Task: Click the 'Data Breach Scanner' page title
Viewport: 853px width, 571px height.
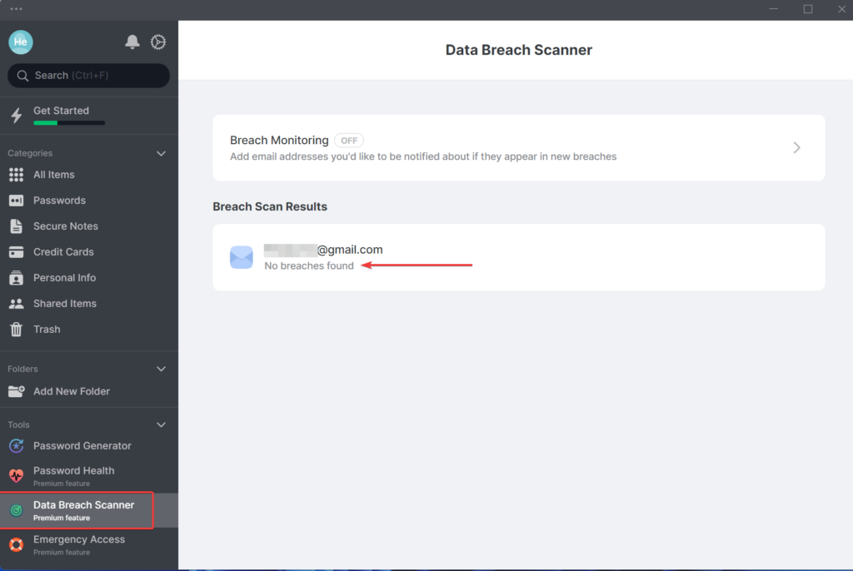Action: coord(518,50)
